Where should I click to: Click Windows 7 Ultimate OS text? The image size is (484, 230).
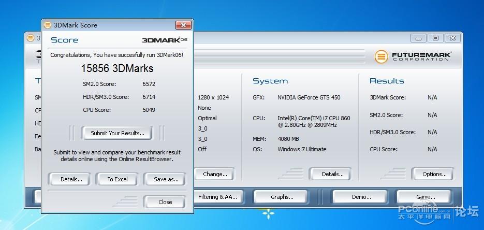pos(302,149)
